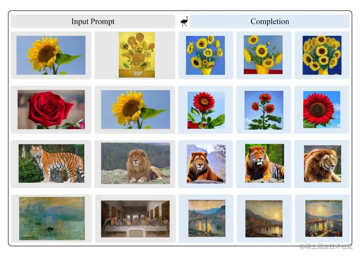The image size is (360, 257).
Task: Open lion-tiger hybrid completion with mountain background
Action: tap(206, 164)
